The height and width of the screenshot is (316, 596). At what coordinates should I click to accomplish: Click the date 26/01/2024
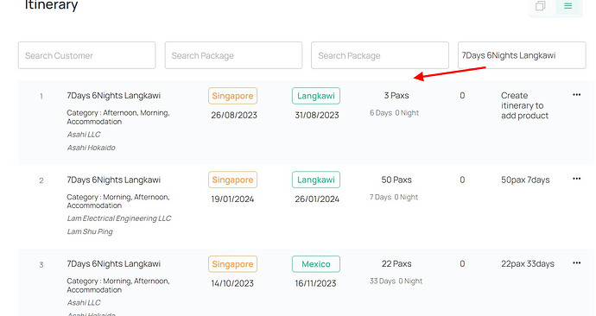point(317,199)
